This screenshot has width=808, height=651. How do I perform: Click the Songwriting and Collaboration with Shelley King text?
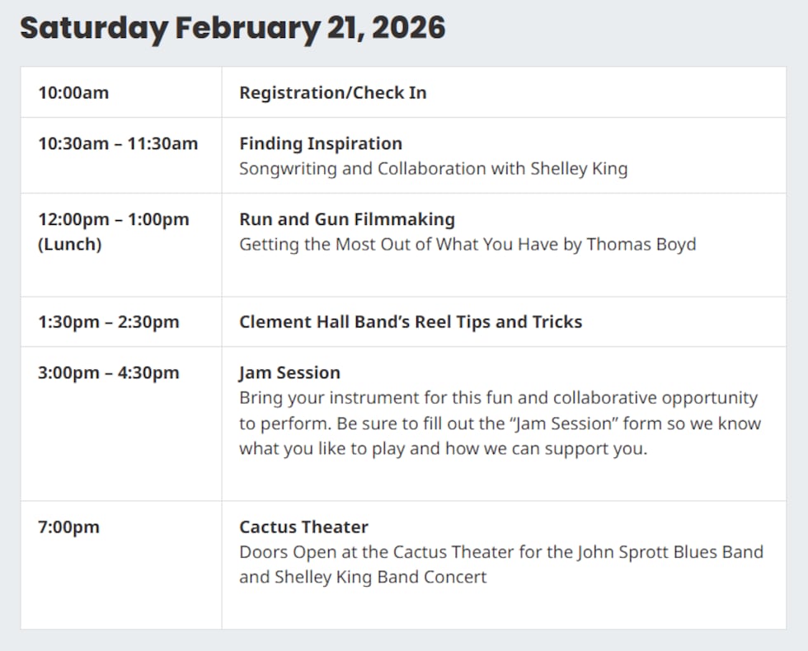433,168
